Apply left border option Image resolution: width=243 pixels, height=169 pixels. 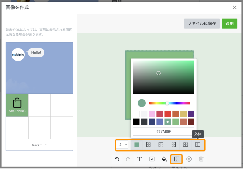pyautogui.click(x=149, y=144)
